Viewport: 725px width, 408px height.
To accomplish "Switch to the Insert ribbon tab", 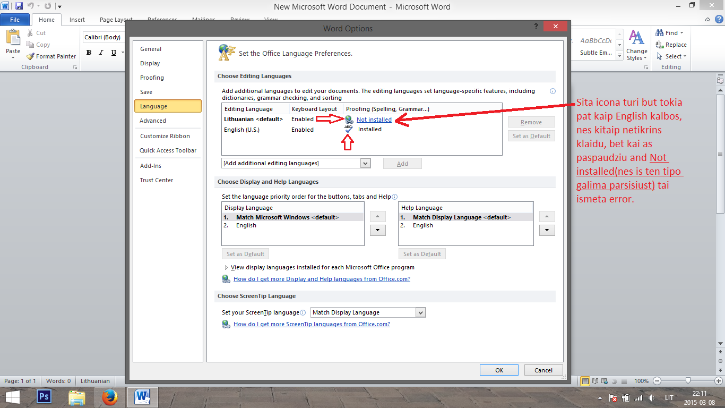I will pyautogui.click(x=77, y=20).
